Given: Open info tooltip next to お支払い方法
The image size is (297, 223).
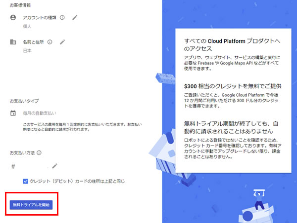Looking at the screenshot, I should (x=39, y=153).
